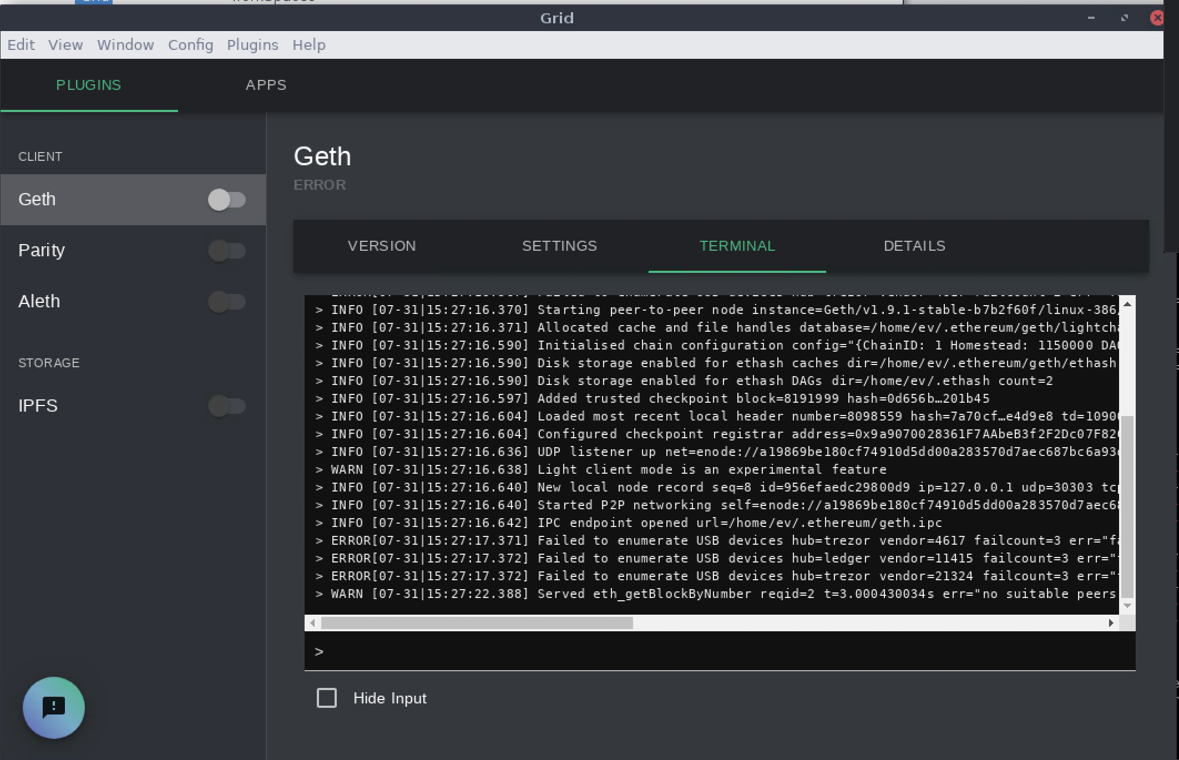Enable the Geth client toggle
Viewport: 1179px width, 760px height.
tap(227, 200)
